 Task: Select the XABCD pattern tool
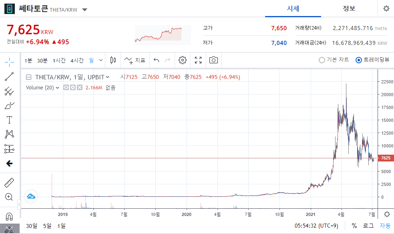tap(9, 134)
